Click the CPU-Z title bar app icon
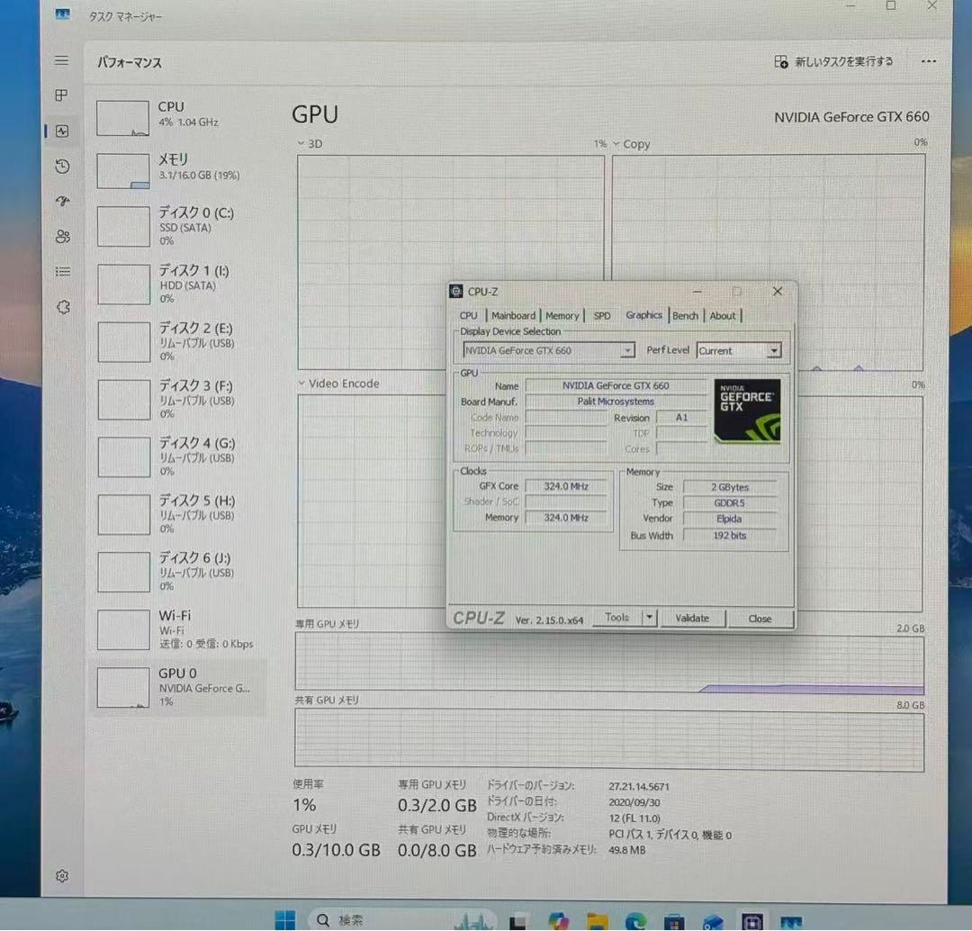 click(457, 291)
